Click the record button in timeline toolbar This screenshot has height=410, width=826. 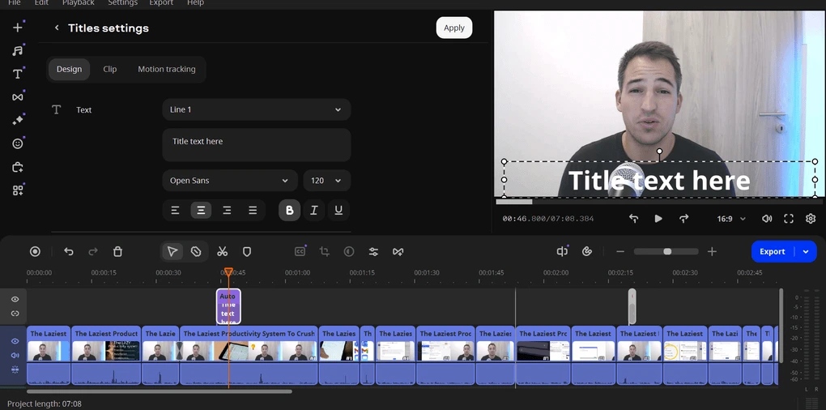[35, 252]
